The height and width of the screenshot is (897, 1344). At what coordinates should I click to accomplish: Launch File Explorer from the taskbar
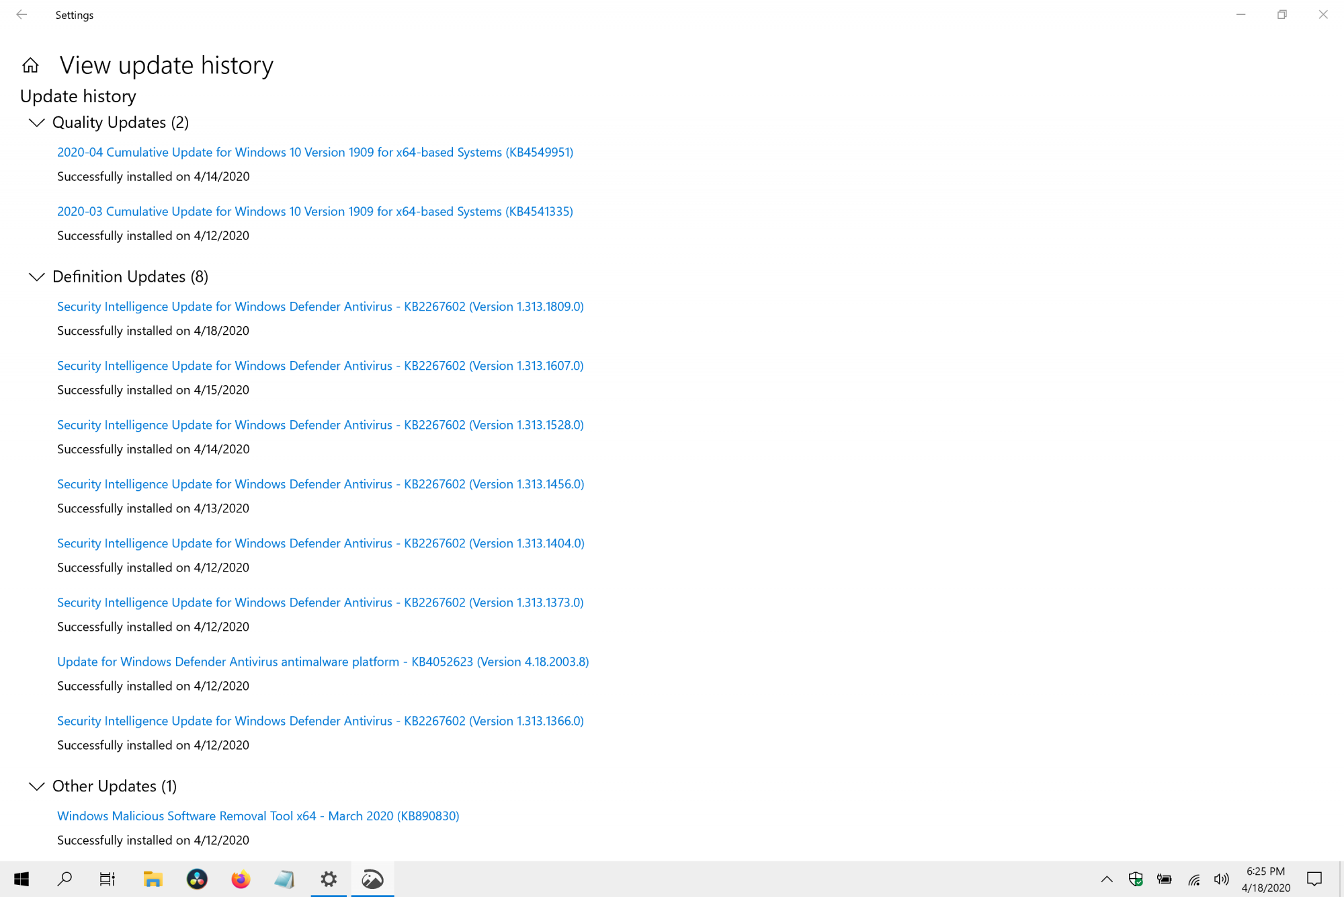(x=153, y=879)
